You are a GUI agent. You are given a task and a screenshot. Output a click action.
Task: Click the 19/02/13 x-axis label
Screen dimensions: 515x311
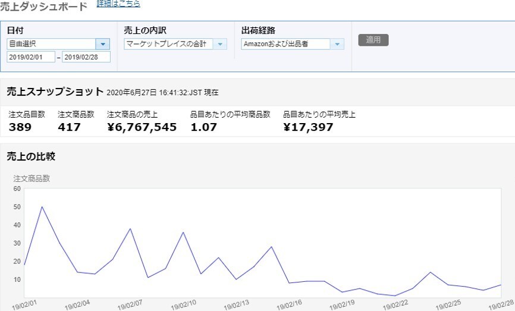tap(236, 305)
